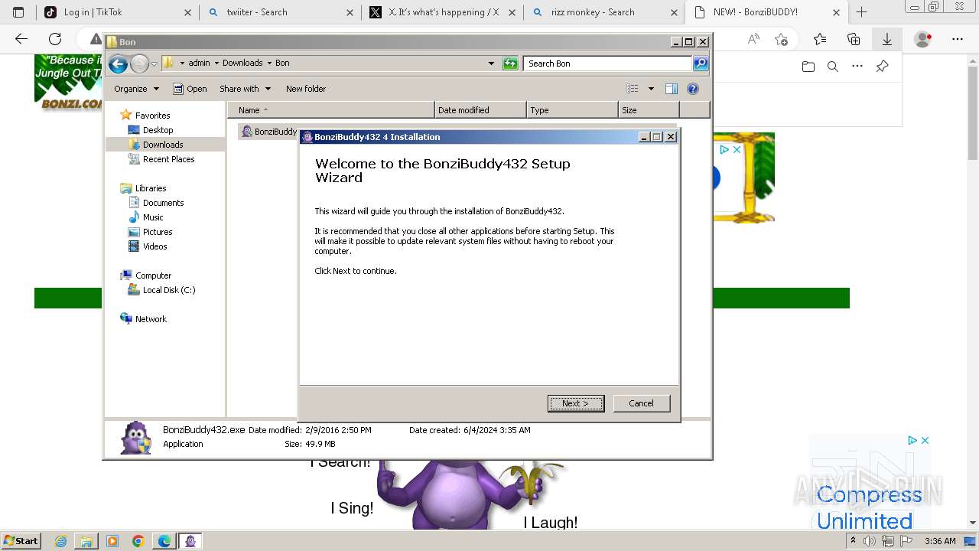This screenshot has height=551, width=979.
Task: Select Favorites in the navigation pane
Action: point(152,116)
